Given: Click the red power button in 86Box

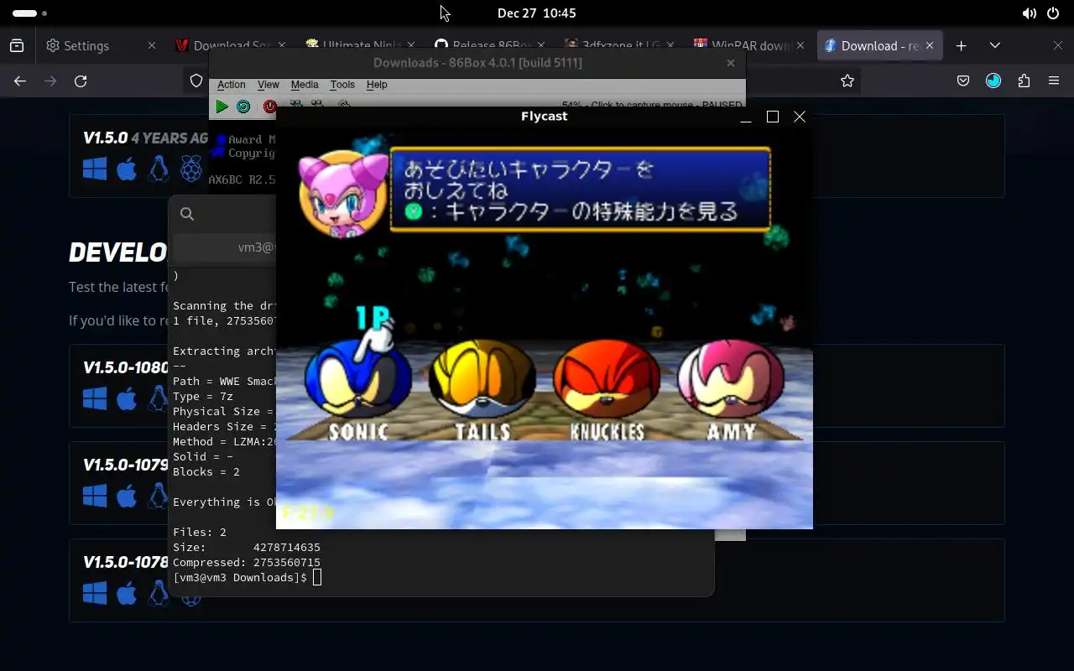Looking at the screenshot, I should point(269,107).
